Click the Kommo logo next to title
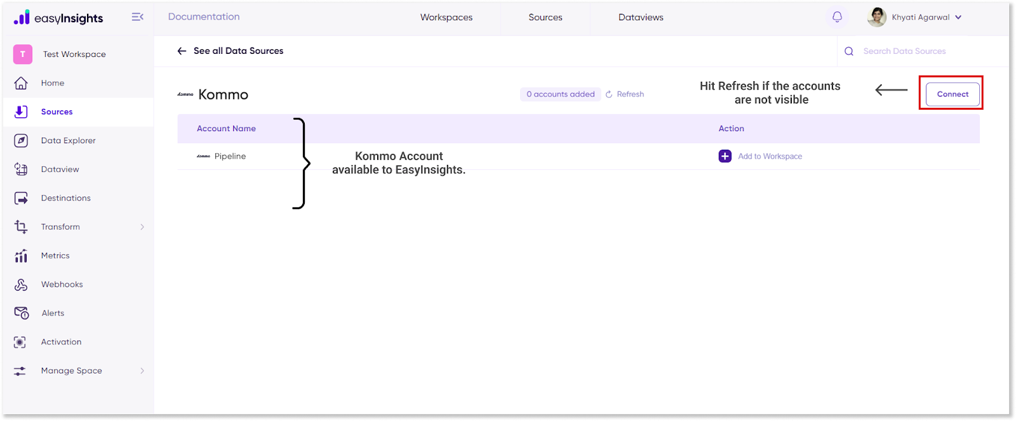 [x=185, y=94]
